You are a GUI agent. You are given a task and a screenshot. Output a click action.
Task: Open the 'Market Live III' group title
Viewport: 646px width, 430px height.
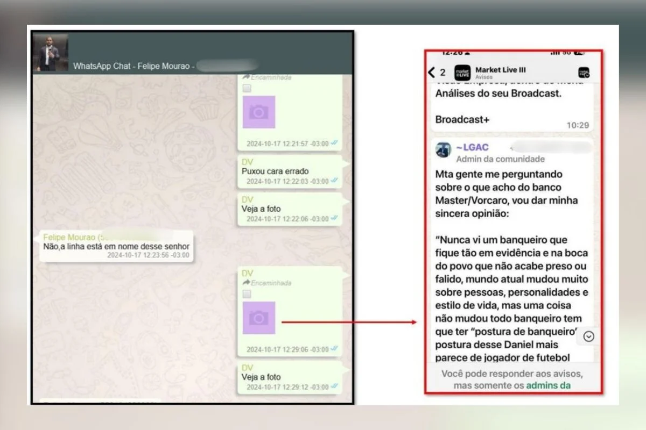pos(501,70)
